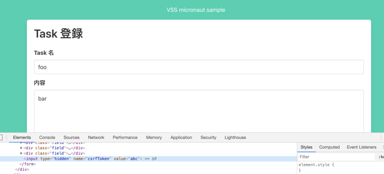Select the hidden csrfToken input DOM row

(x=90, y=159)
